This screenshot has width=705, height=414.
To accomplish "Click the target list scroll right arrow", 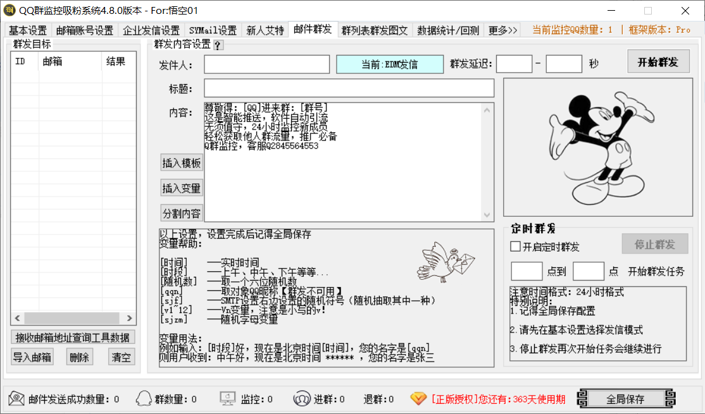I will [130, 318].
